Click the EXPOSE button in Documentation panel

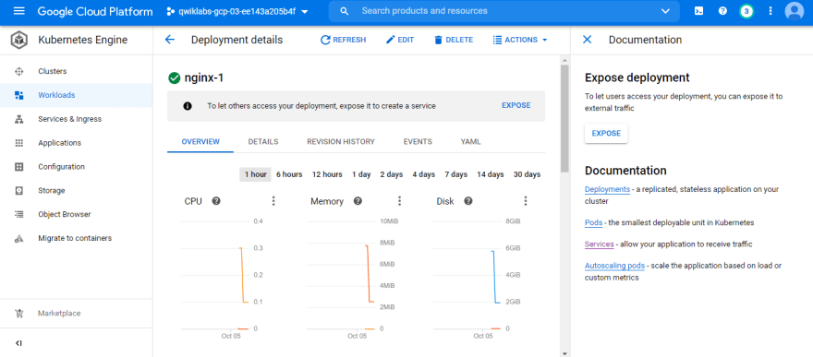(606, 134)
